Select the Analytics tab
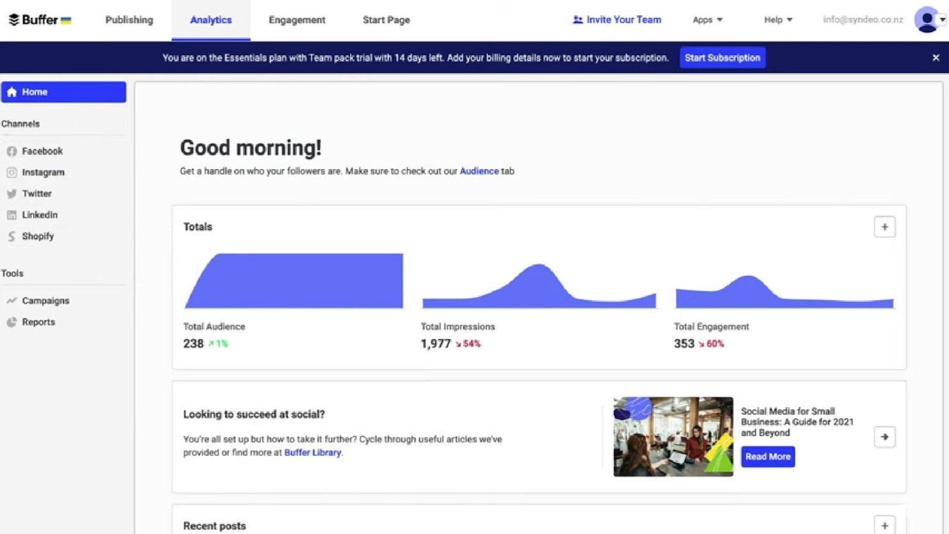The image size is (949, 534). point(211,20)
